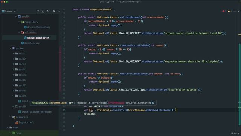This screenshot has height=136, width=241.
Task: Click the AccountRepository class icon
Action: pyautogui.click(x=25, y=27)
